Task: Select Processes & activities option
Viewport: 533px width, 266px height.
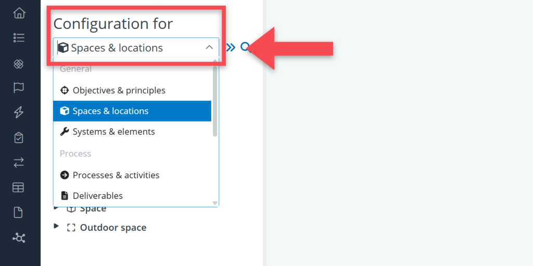Action: point(116,175)
